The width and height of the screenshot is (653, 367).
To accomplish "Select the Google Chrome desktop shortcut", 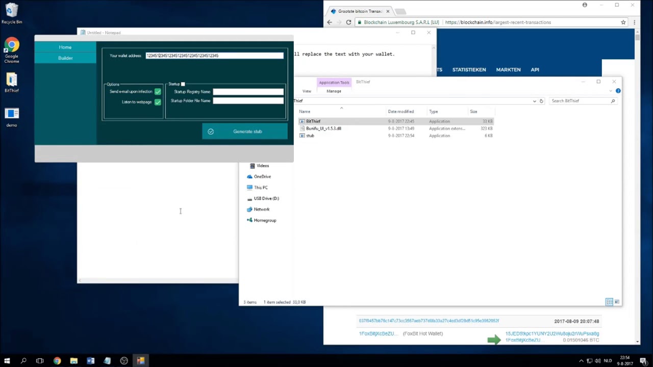I will pyautogui.click(x=12, y=51).
